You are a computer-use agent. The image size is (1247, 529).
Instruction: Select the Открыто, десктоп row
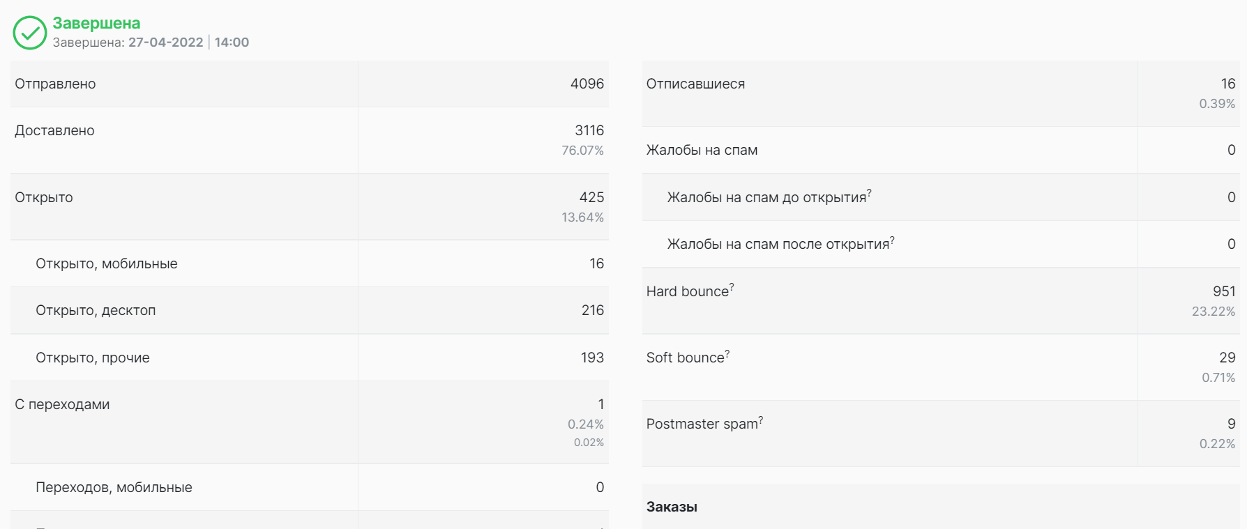click(x=310, y=310)
